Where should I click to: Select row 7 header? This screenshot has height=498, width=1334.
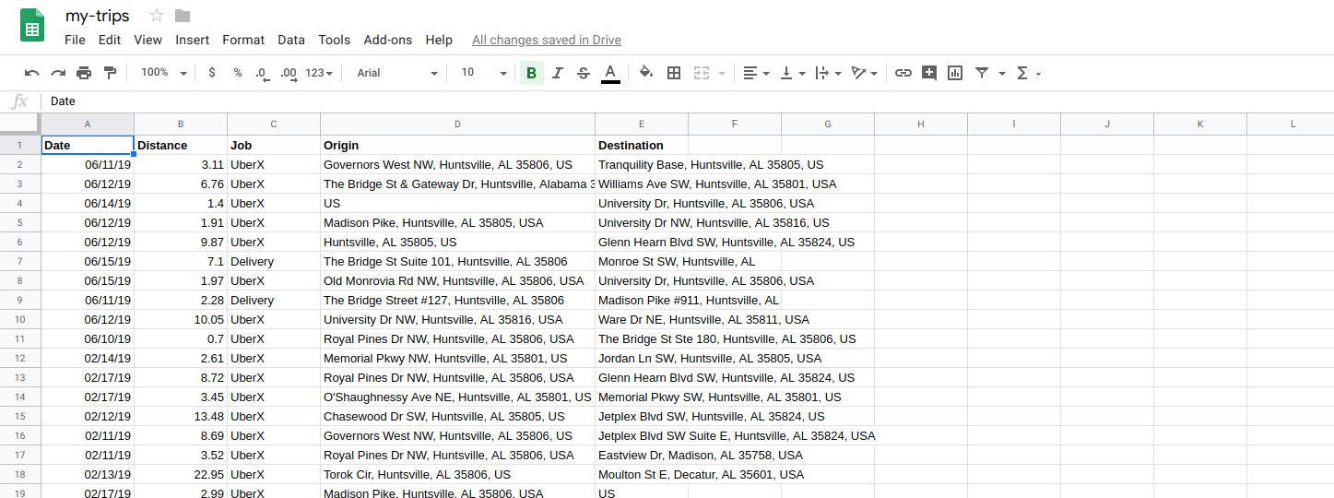[x=20, y=261]
